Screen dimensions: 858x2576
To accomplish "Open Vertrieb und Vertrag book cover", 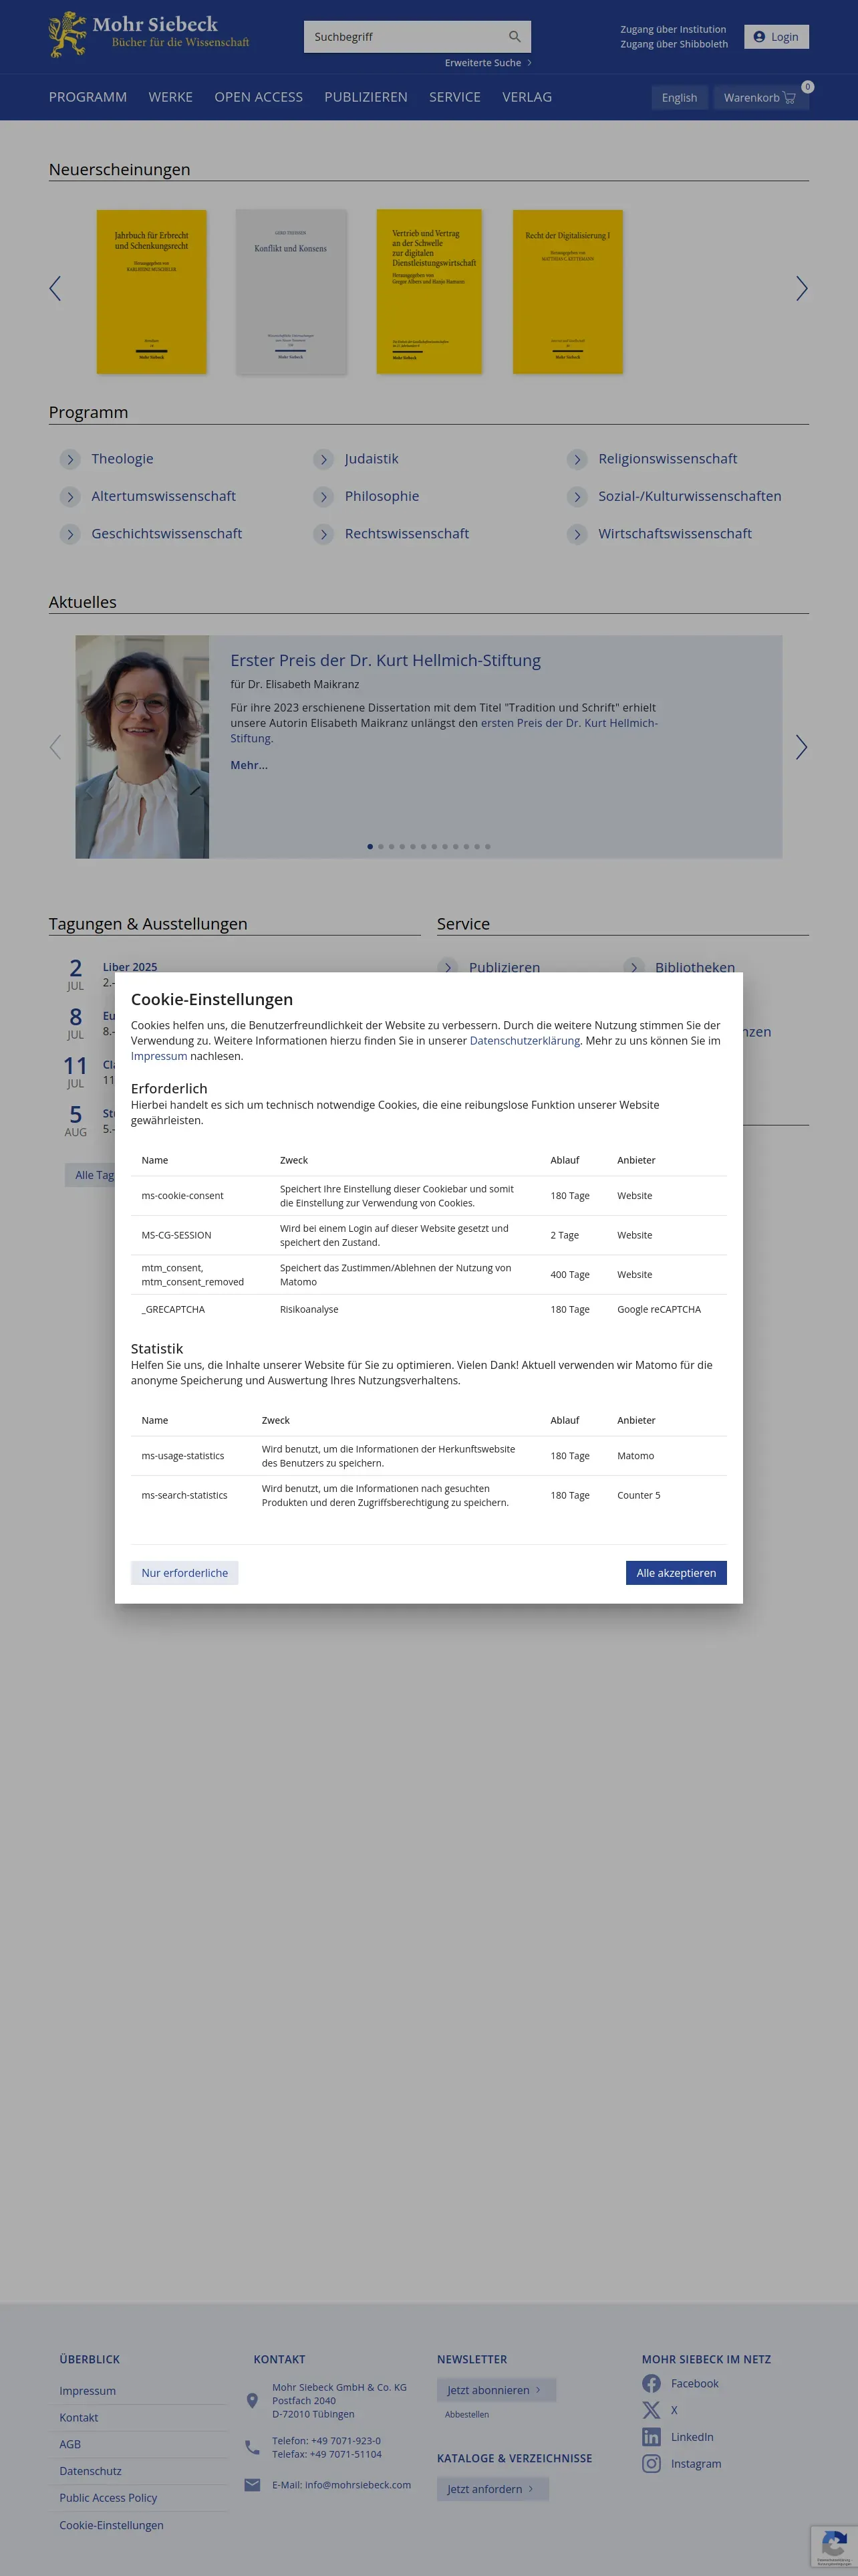I will click(430, 292).
